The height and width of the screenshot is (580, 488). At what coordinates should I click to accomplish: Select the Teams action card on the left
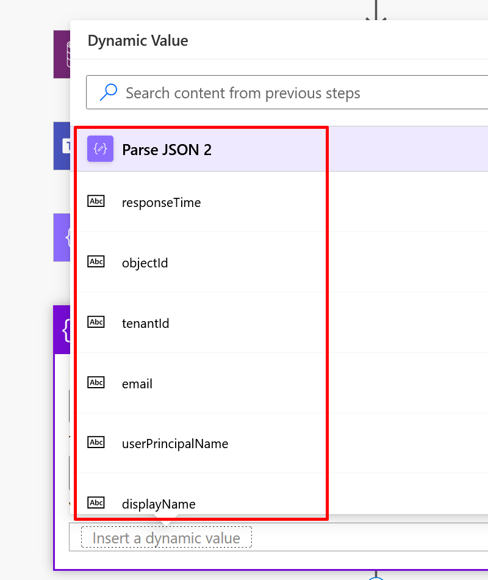coord(62,146)
